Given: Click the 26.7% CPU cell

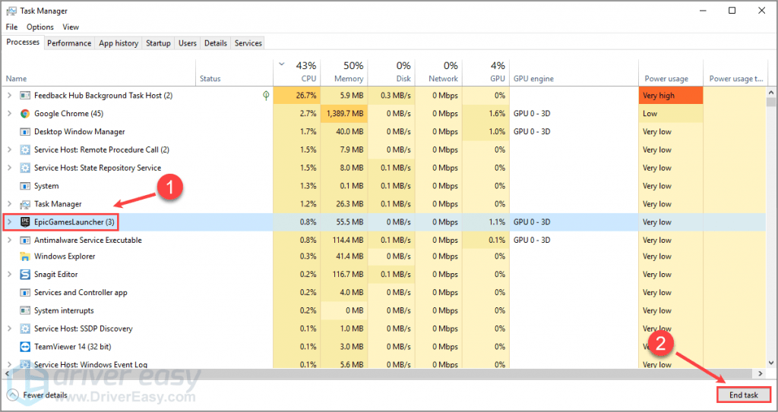Looking at the screenshot, I should click(x=297, y=95).
